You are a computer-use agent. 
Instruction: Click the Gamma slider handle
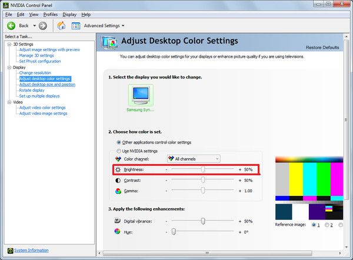[203, 191]
